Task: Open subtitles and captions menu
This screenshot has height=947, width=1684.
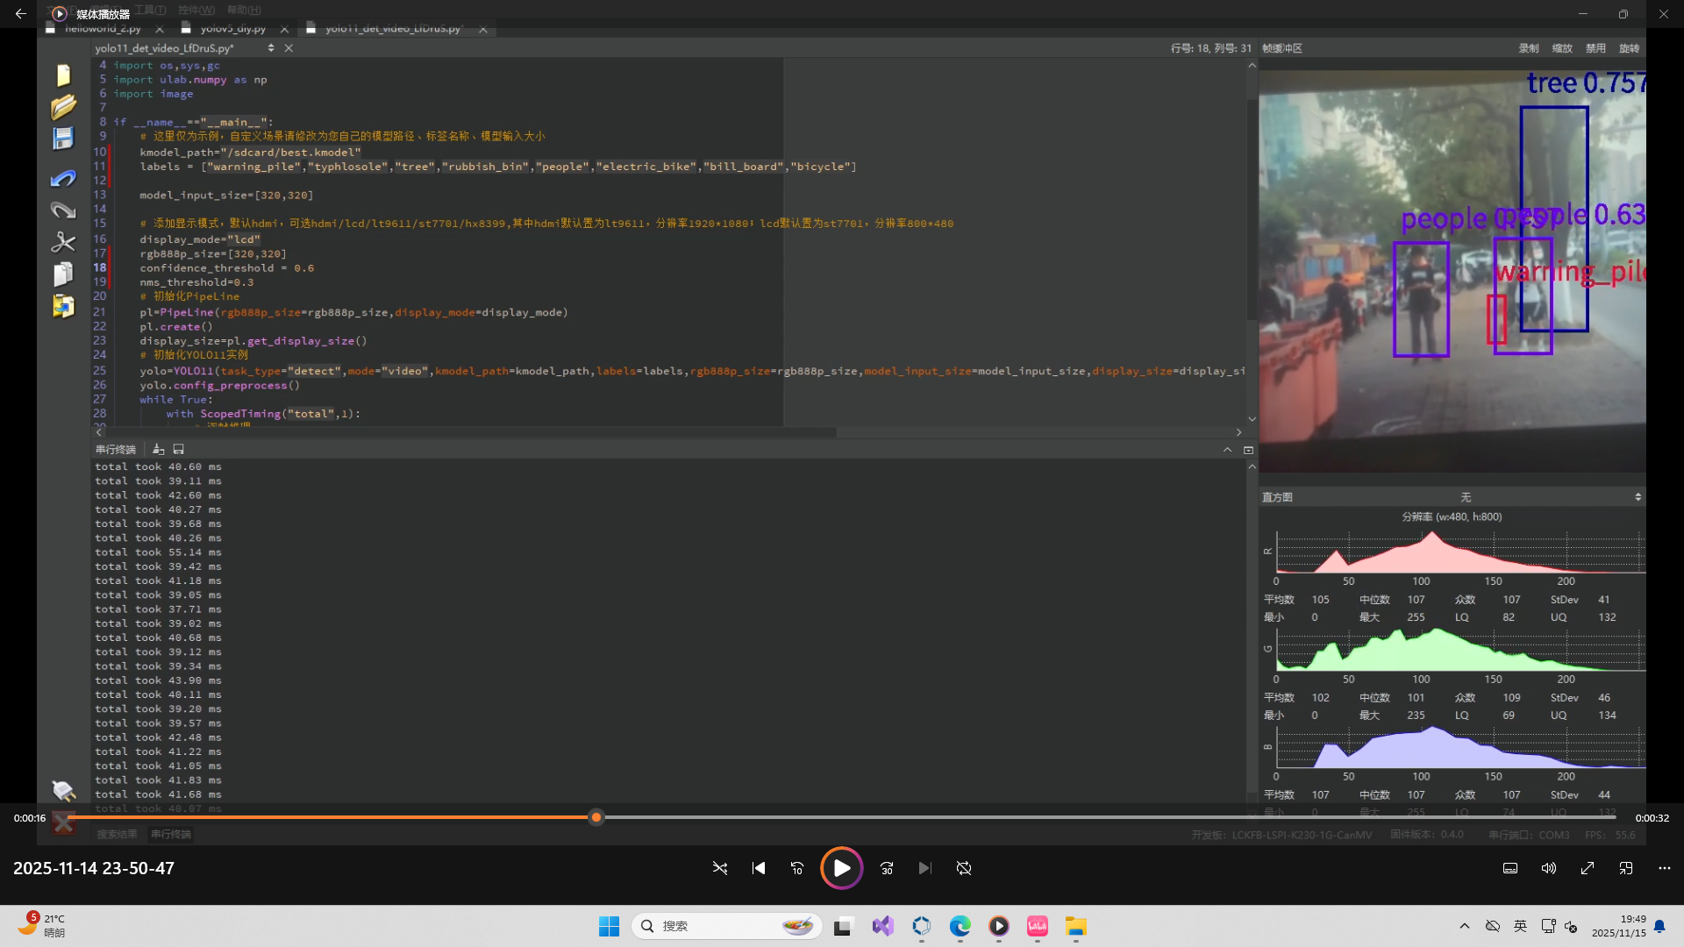Action: tap(1510, 868)
